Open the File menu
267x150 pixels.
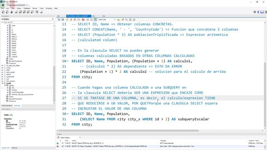pyautogui.click(x=3, y=8)
